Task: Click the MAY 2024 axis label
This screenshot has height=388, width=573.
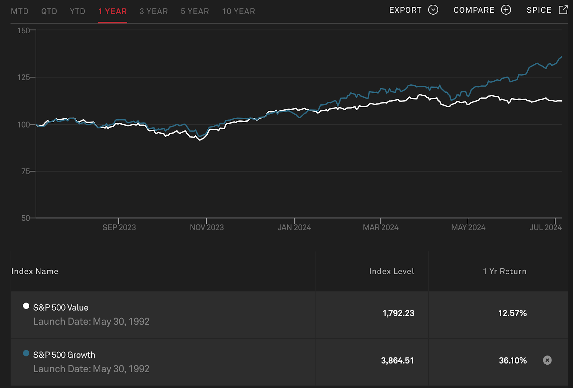Action: click(x=468, y=227)
